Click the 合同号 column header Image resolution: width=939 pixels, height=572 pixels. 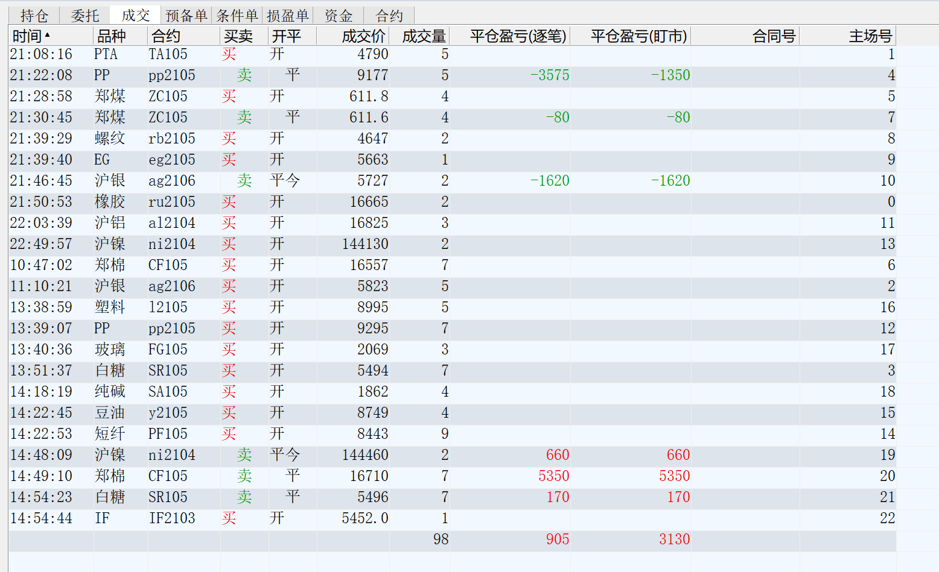pos(745,36)
